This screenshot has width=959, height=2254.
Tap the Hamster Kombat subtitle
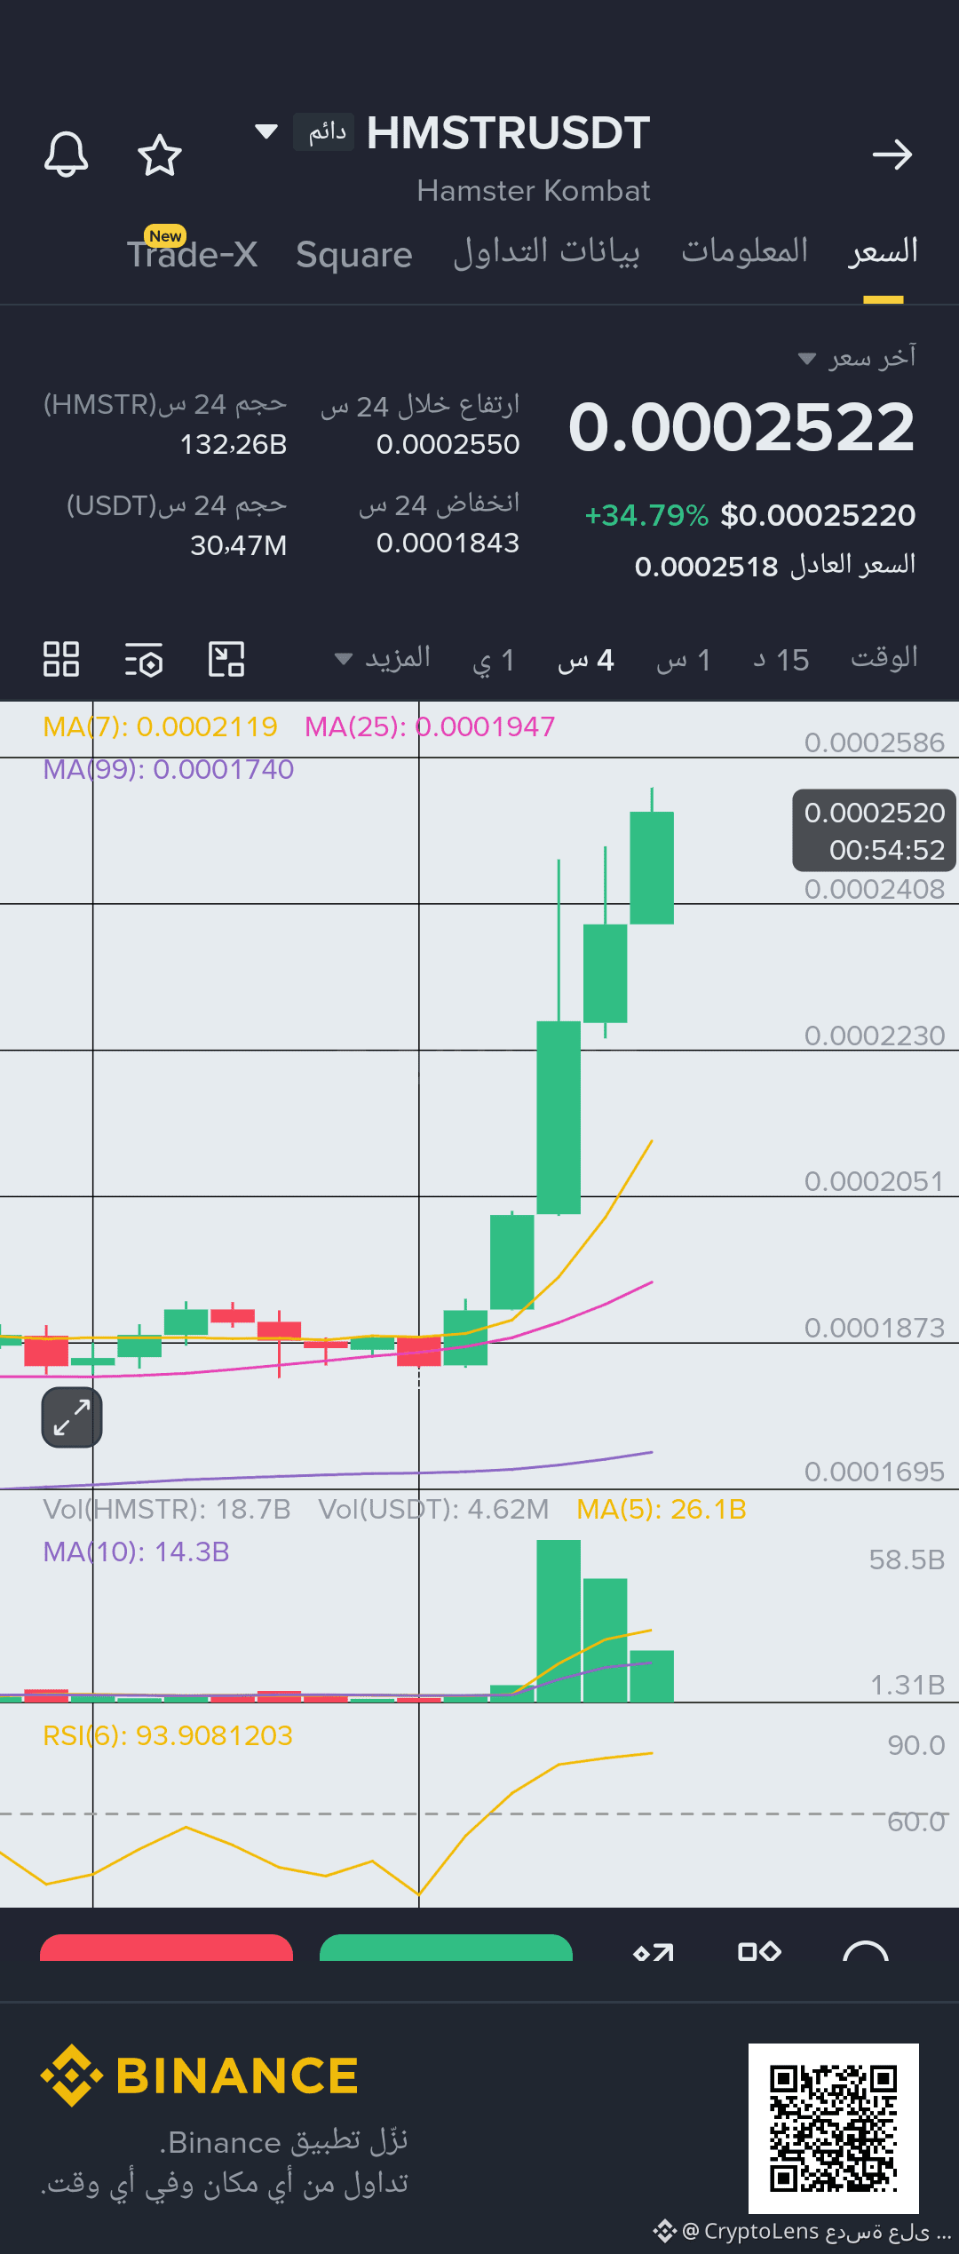[x=534, y=190]
